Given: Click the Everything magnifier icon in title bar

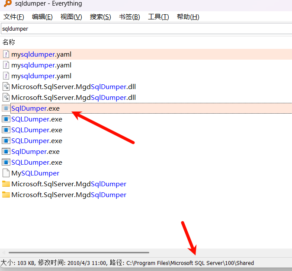Looking at the screenshot, I should tap(7, 4).
